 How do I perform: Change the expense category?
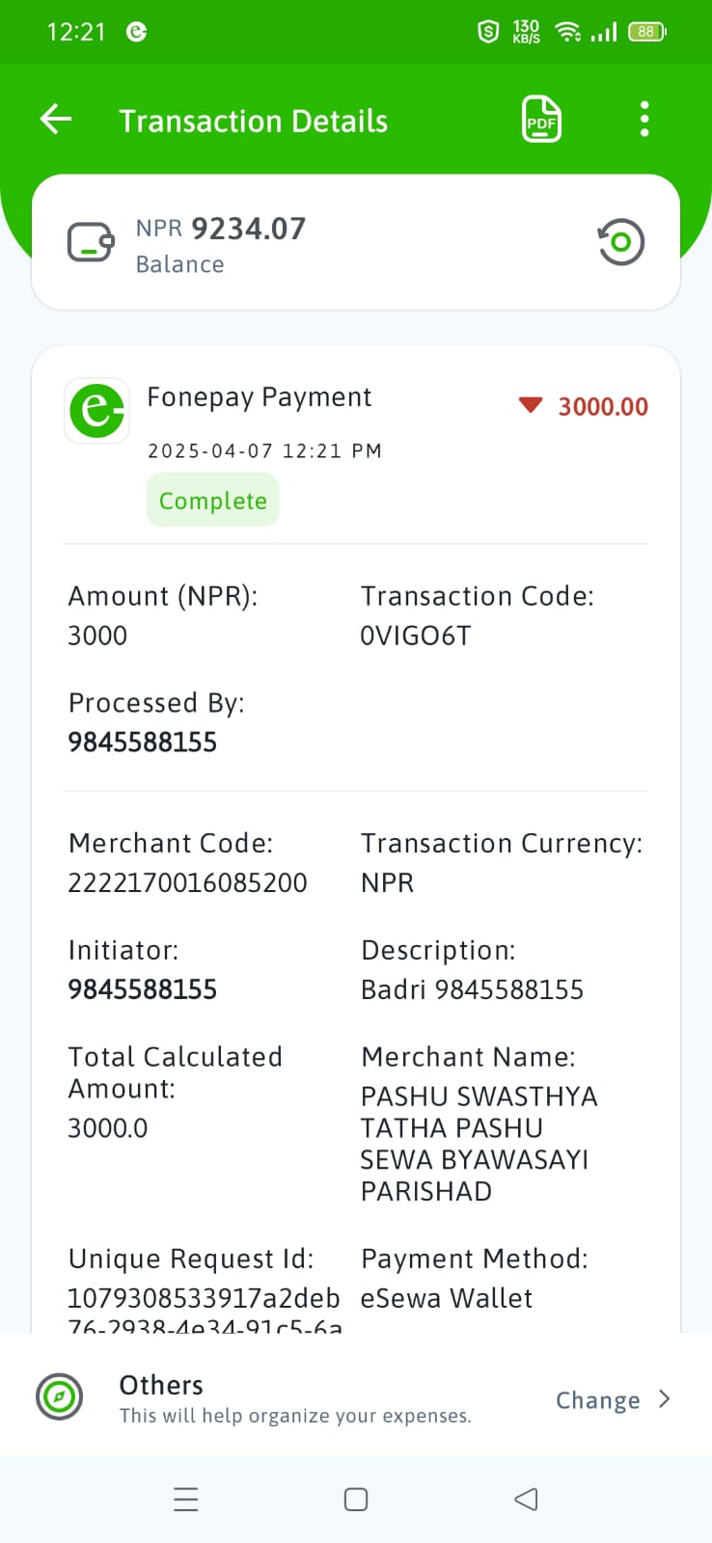(597, 1400)
